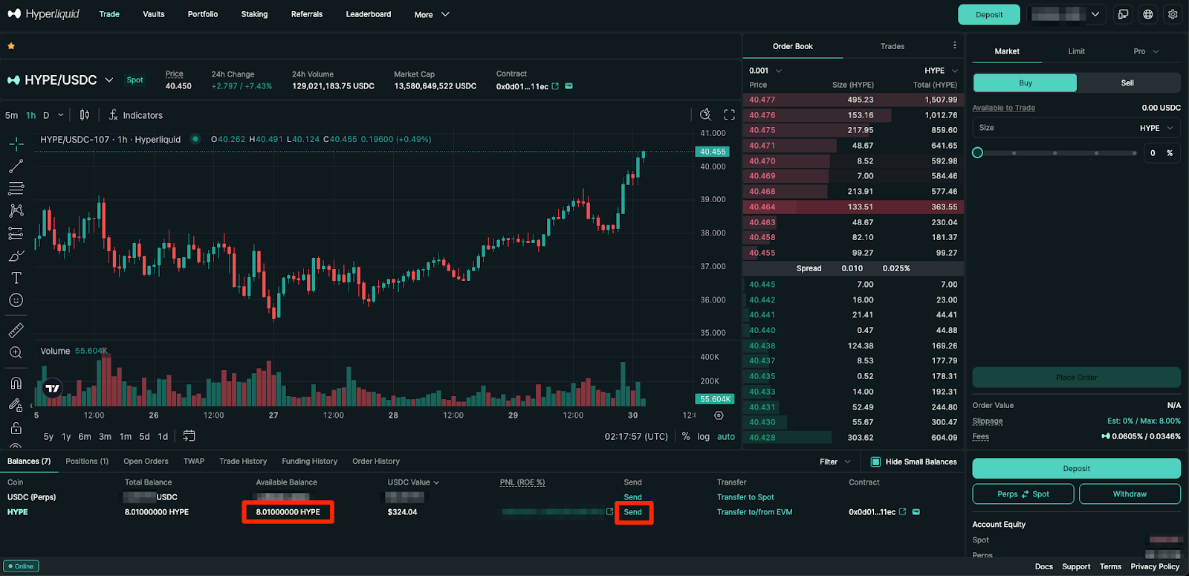Open chart price scale settings gear
This screenshot has height=576, width=1189.
click(x=719, y=415)
